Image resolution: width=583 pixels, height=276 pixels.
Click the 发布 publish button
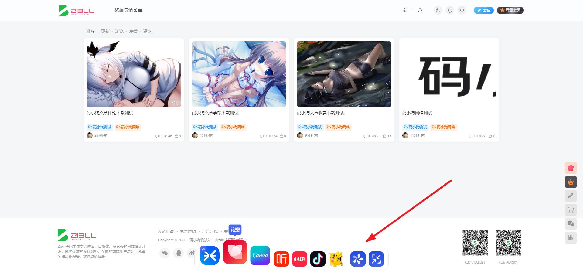point(483,10)
